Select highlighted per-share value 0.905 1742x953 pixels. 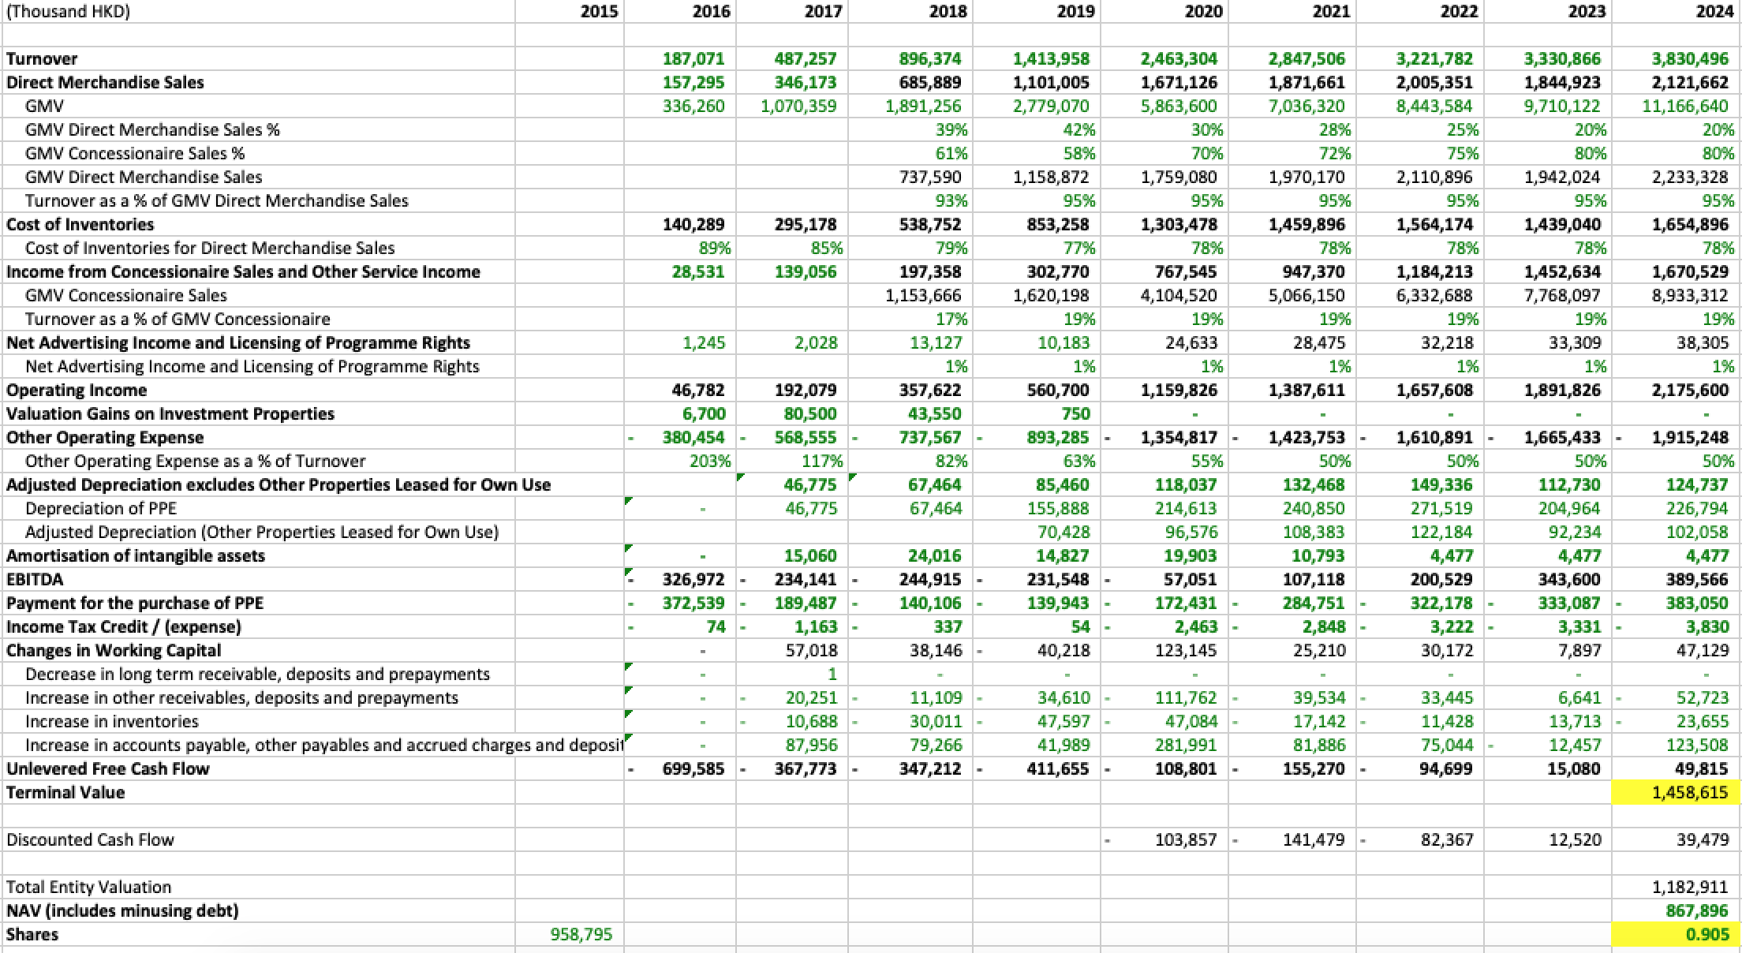pyautogui.click(x=1677, y=935)
